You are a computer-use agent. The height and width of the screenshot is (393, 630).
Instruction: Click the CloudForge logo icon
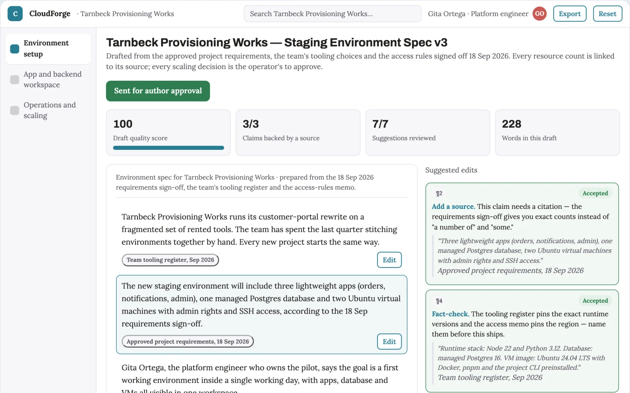15,14
